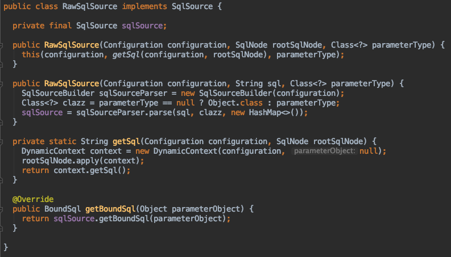Click fold end marker below the sqlSourceParser.parse line

pyautogui.click(x=3, y=122)
